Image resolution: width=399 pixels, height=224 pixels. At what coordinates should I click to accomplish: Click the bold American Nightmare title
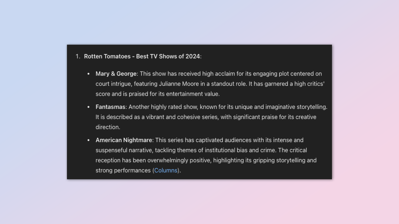pyautogui.click(x=124, y=140)
